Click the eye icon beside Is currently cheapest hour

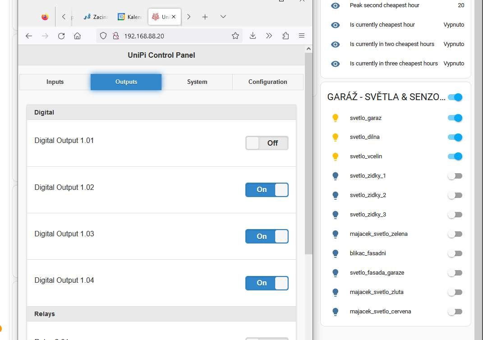(335, 25)
